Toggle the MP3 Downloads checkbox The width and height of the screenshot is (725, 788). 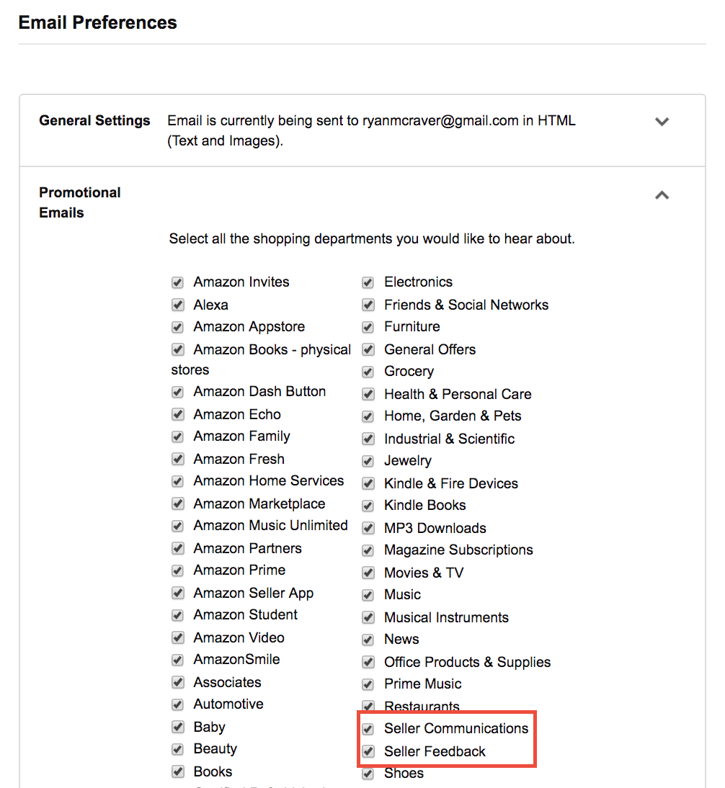pyautogui.click(x=368, y=528)
